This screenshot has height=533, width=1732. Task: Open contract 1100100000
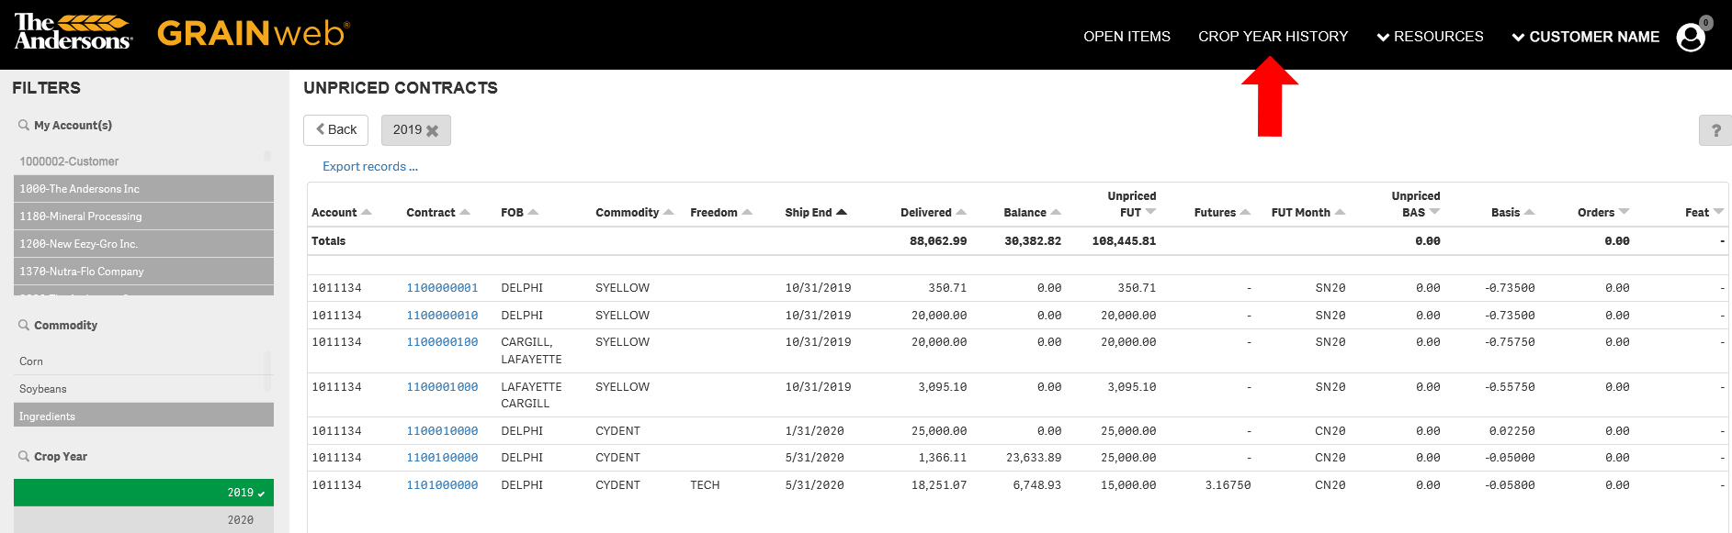click(x=442, y=458)
